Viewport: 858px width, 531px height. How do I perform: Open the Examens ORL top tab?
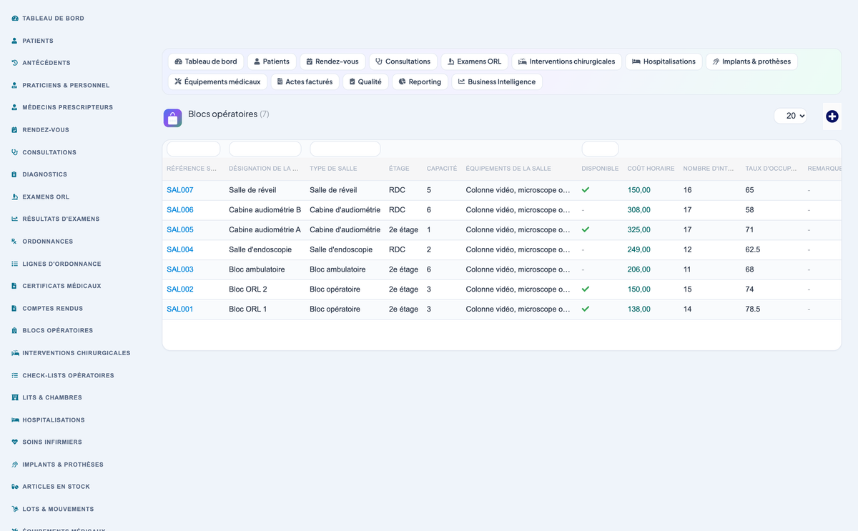point(475,61)
